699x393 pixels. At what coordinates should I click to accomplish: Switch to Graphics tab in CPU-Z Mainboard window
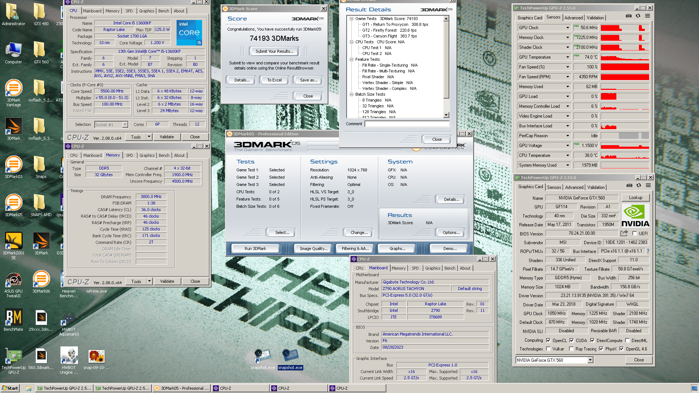click(x=433, y=268)
